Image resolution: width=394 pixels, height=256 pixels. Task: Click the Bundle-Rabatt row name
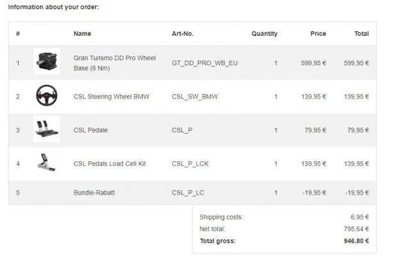[x=96, y=193]
